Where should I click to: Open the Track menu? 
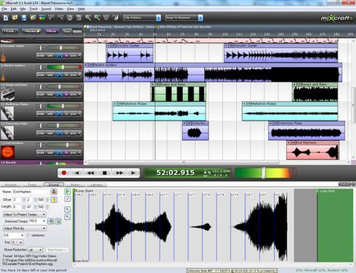(x=33, y=9)
